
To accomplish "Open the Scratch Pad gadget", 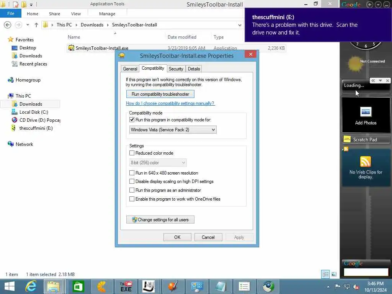I will tap(366, 139).
